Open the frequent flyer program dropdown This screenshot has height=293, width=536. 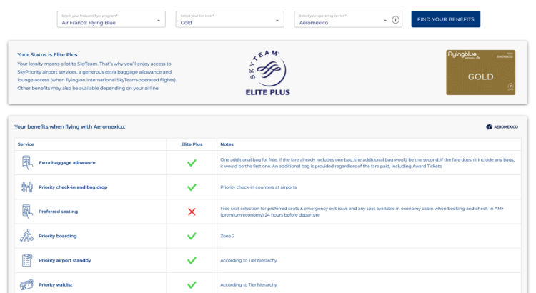click(x=110, y=19)
